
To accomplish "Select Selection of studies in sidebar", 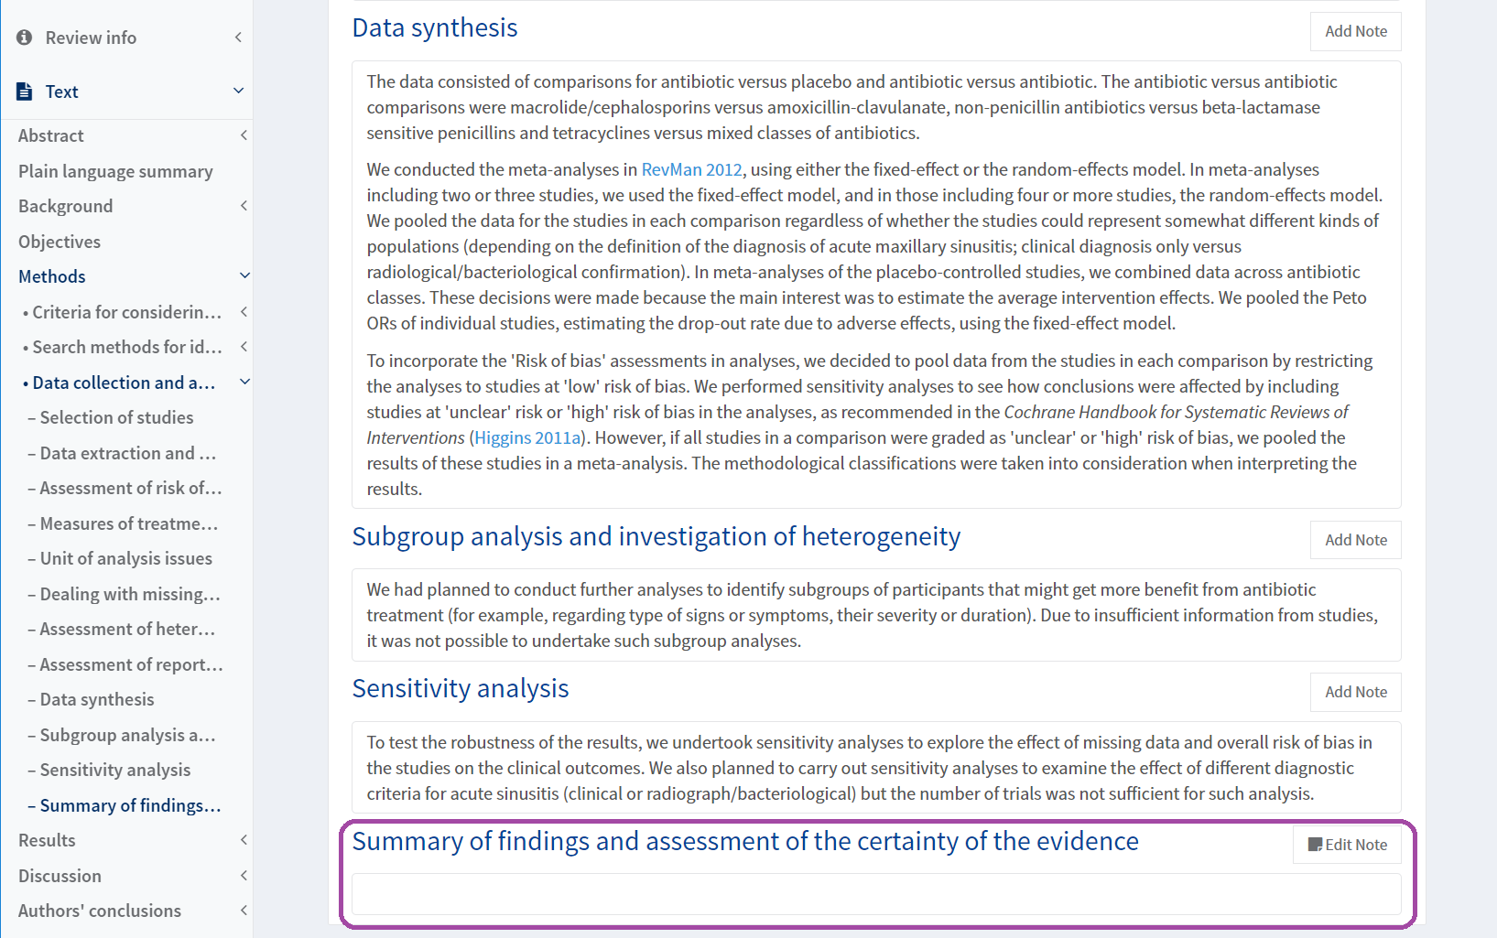I will pyautogui.click(x=116, y=417).
